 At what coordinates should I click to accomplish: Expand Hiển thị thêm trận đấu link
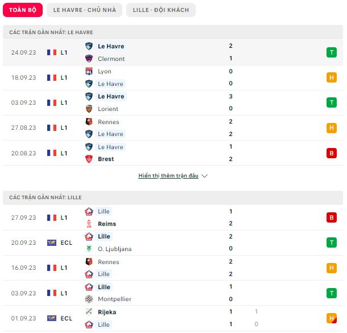pos(168,175)
